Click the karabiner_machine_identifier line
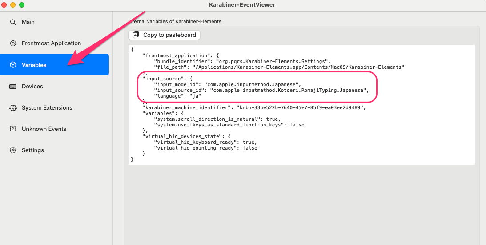The height and width of the screenshot is (245, 486). [x=254, y=108]
